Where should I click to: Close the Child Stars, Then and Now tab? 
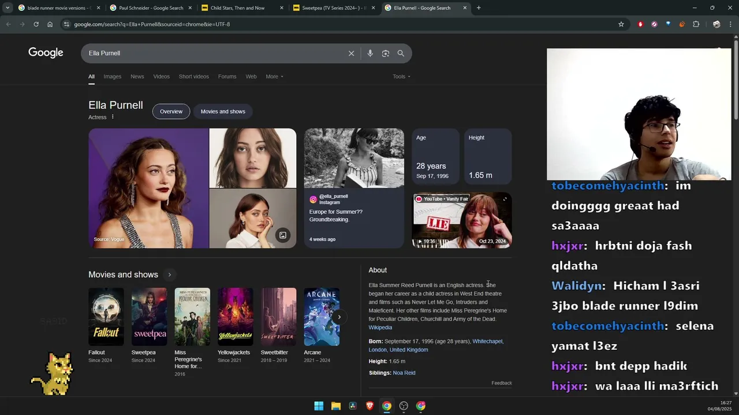click(282, 8)
